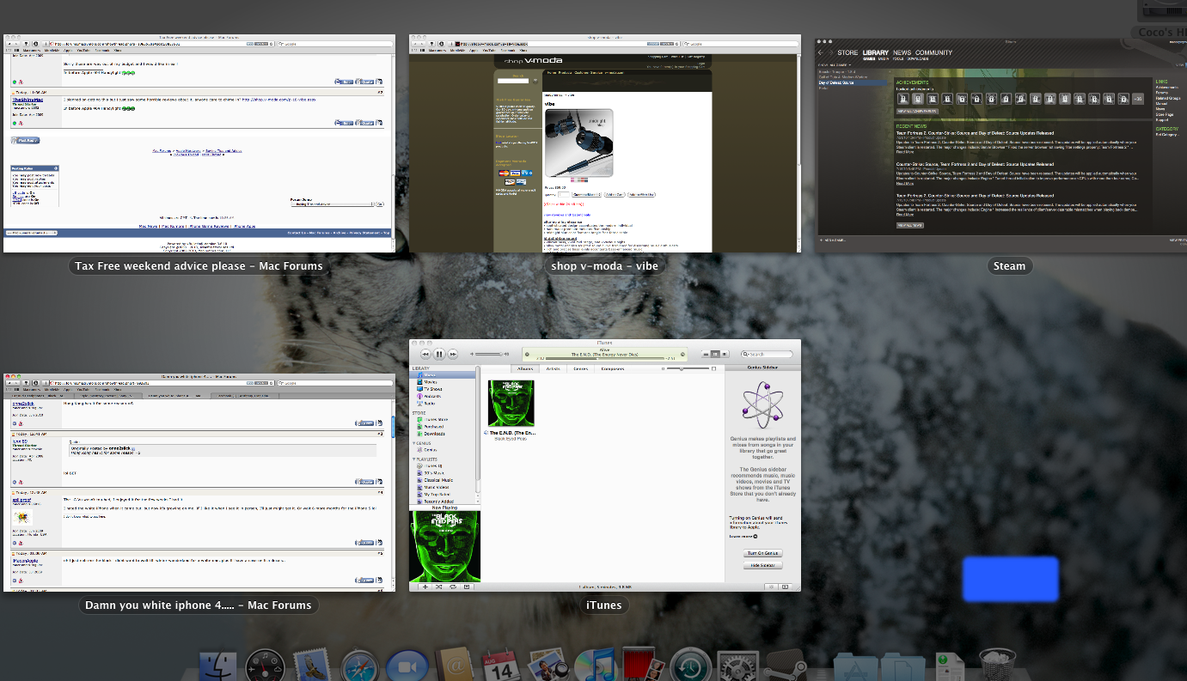Click View All Achievements button in Steam
Screen dimensions: 1187x681
(x=917, y=111)
